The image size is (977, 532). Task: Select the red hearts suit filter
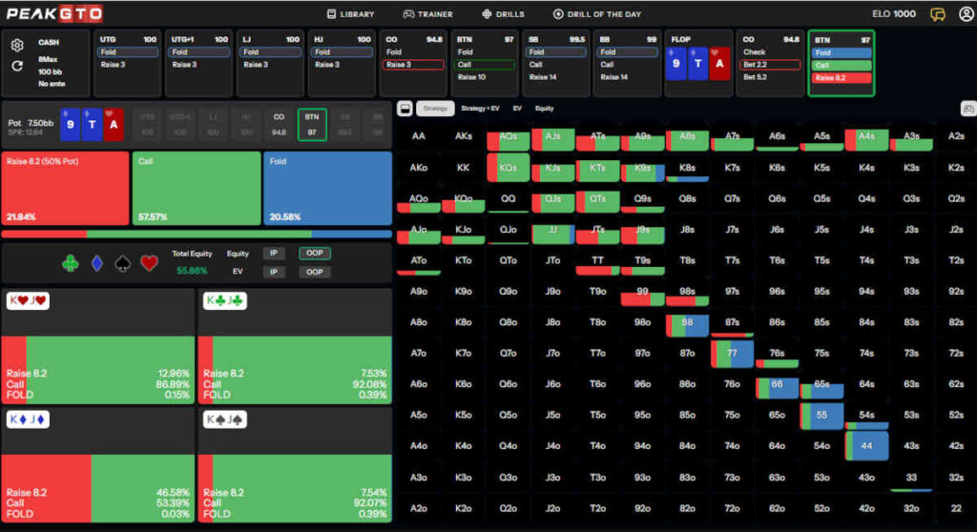(x=149, y=263)
